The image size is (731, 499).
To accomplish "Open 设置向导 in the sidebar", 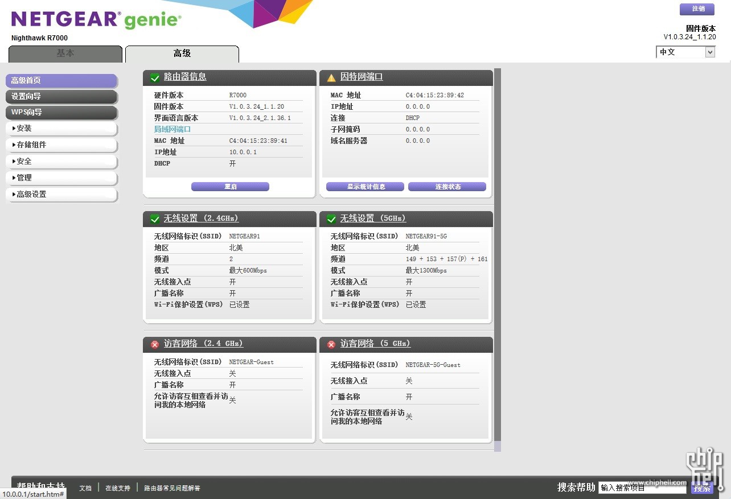I will coord(61,97).
